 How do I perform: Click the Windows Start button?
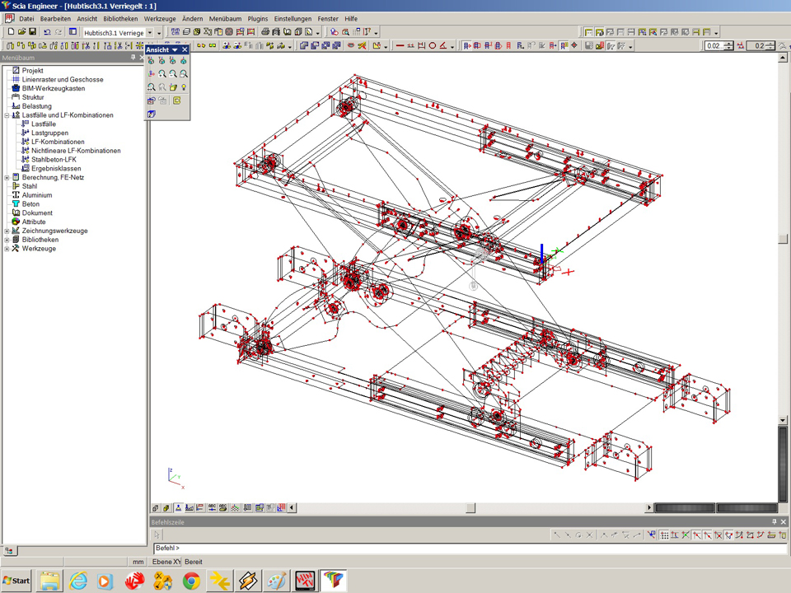point(16,581)
